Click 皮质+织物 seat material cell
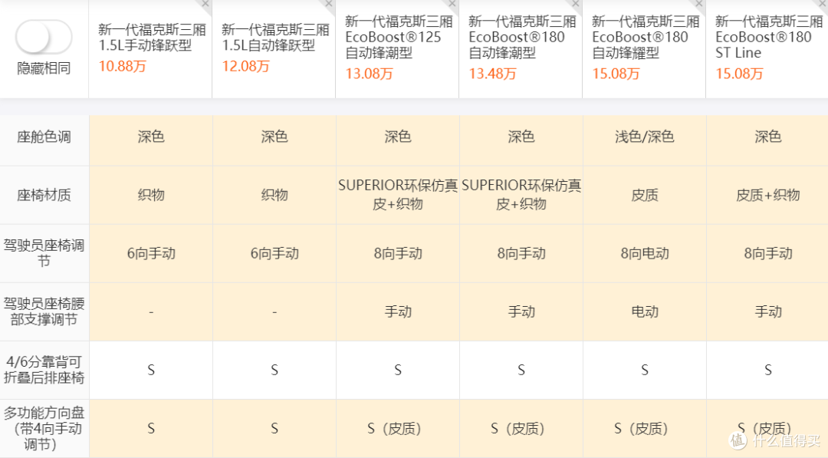Viewport: 828px width, 458px height. (767, 196)
